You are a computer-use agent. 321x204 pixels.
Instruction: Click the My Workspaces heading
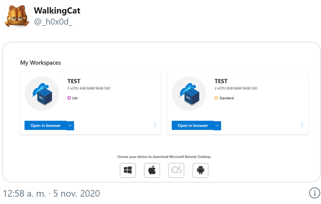pos(40,63)
